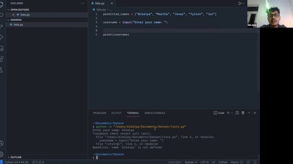
Task: Select Python 3.8.3 64-bit interpreter in status bar
Action: (16, 162)
